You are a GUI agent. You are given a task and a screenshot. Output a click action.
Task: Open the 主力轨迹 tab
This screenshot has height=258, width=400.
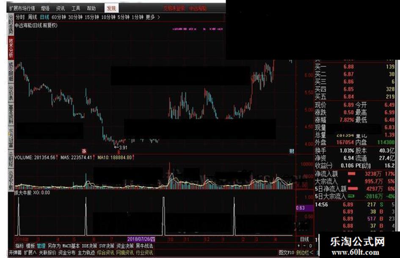86,252
